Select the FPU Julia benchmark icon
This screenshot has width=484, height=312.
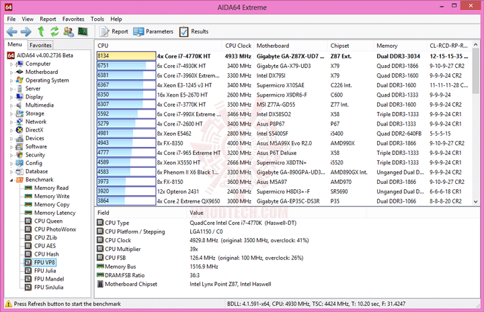coord(28,271)
